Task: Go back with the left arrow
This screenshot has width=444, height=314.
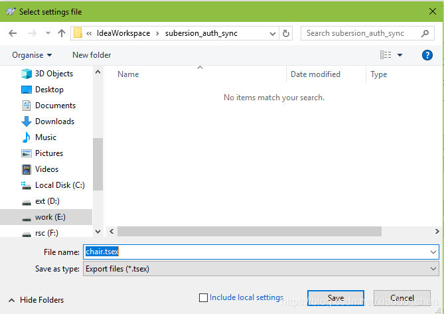Action: [x=13, y=33]
